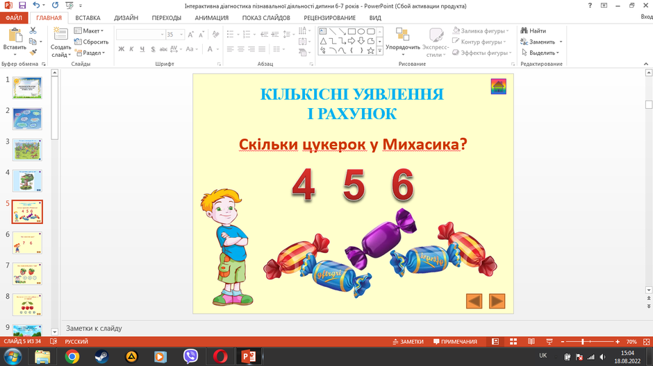The height and width of the screenshot is (366, 653).
Task: Open the ФАЙЛ tab
Action: 14,18
